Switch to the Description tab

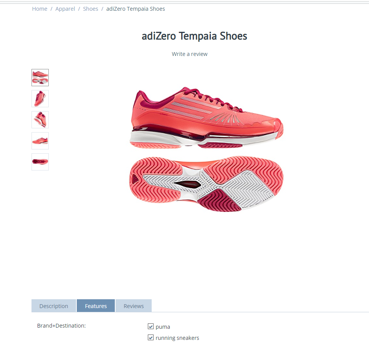click(54, 306)
